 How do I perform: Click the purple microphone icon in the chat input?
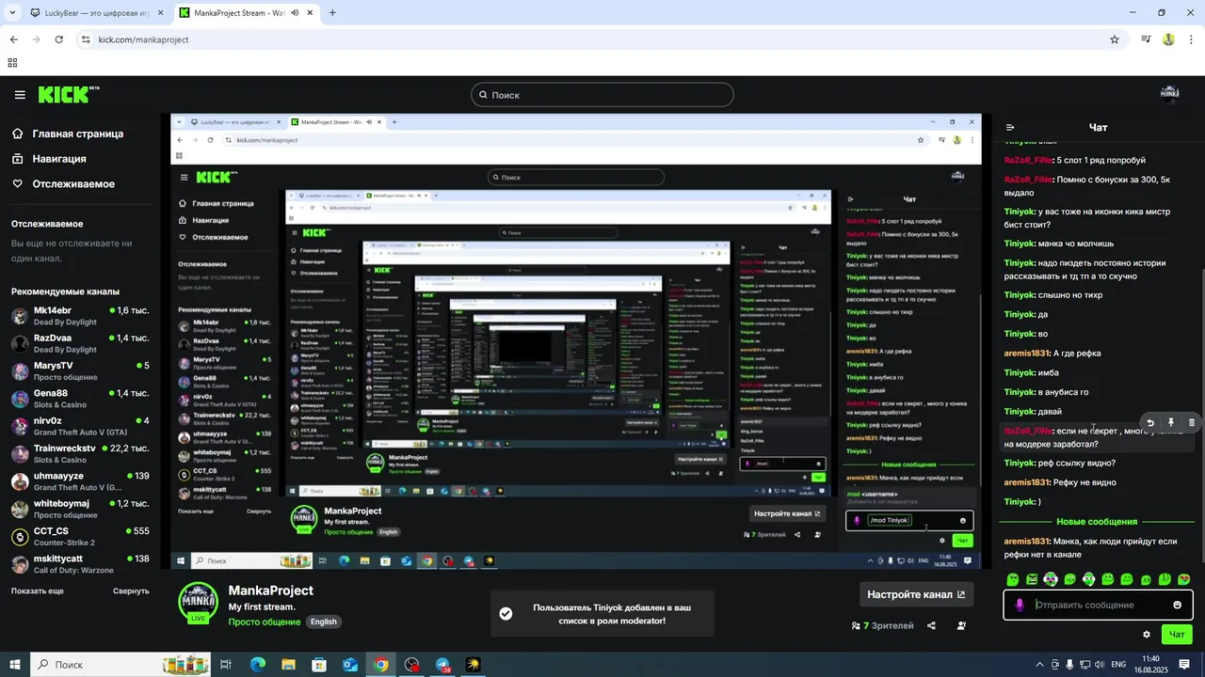click(x=1020, y=605)
